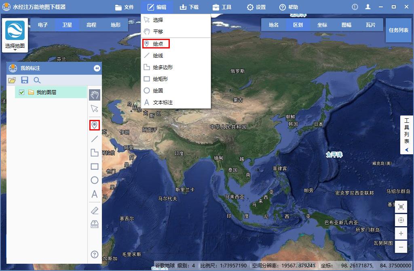Click the 俄罗斯 label on the map

point(238,71)
